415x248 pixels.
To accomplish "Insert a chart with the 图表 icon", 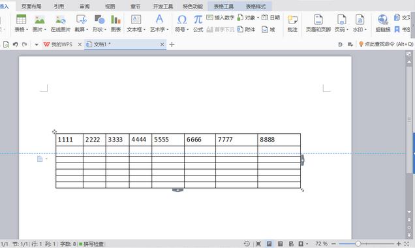I will 115,23.
